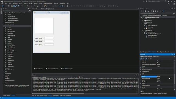Expand the References node in Solution Explorer
The width and height of the screenshot is (176, 99).
point(143,21)
